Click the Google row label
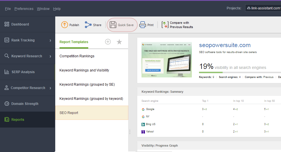Screen dimensions: 281x152 click(x=150, y=109)
